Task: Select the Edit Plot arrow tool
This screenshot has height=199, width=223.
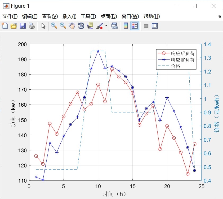Action: point(43,26)
